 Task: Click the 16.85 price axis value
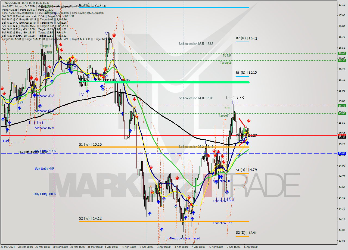tap(342, 26)
